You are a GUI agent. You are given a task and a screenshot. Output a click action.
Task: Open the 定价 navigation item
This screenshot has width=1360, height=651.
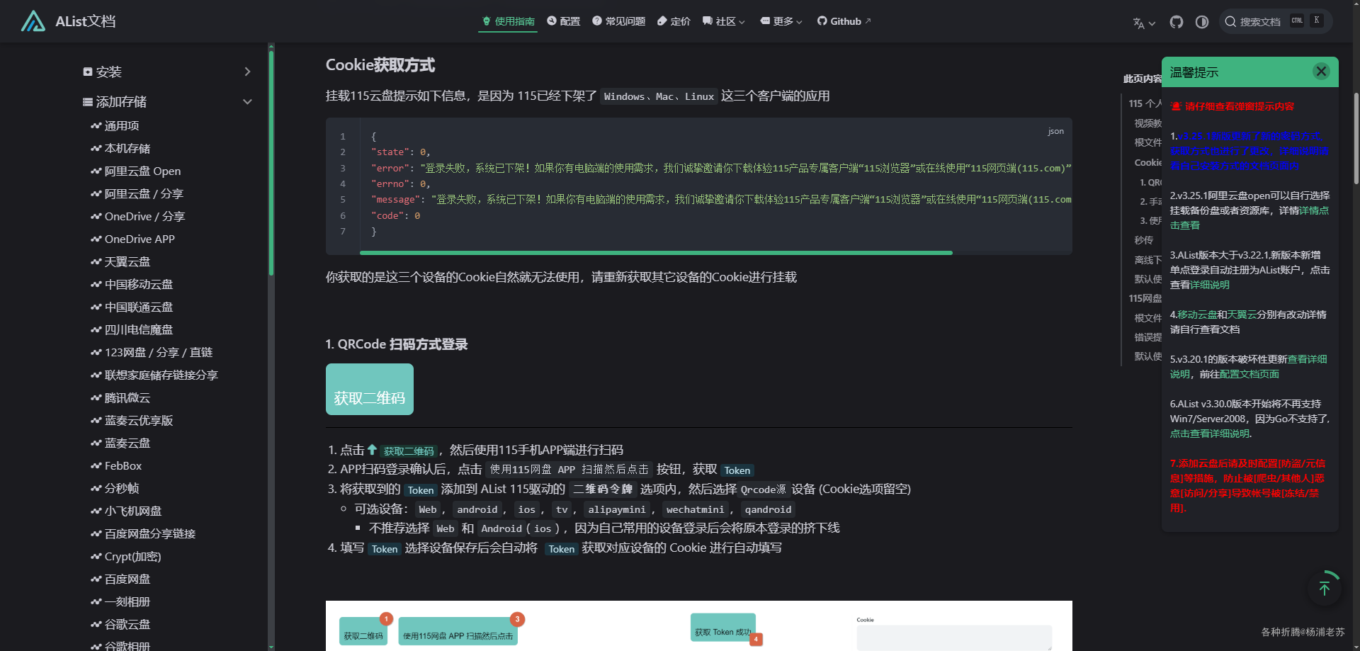tap(674, 21)
